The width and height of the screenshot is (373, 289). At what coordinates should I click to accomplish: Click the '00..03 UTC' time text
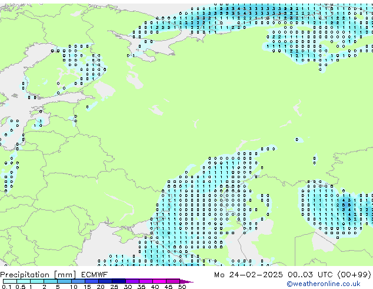[x=310, y=275]
